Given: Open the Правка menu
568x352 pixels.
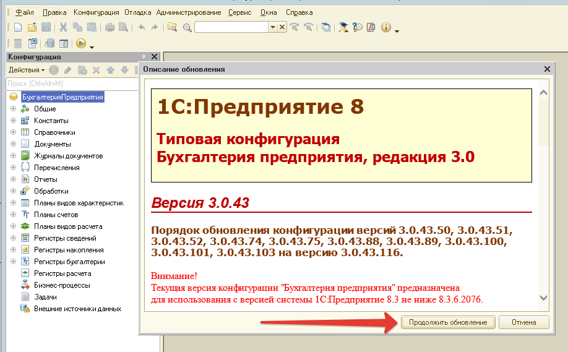Looking at the screenshot, I should 54,12.
